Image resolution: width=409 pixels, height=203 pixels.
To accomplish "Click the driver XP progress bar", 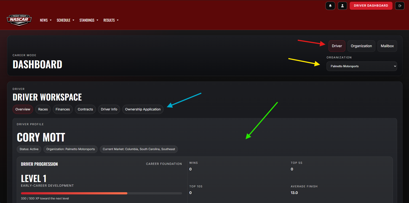I will (101, 193).
